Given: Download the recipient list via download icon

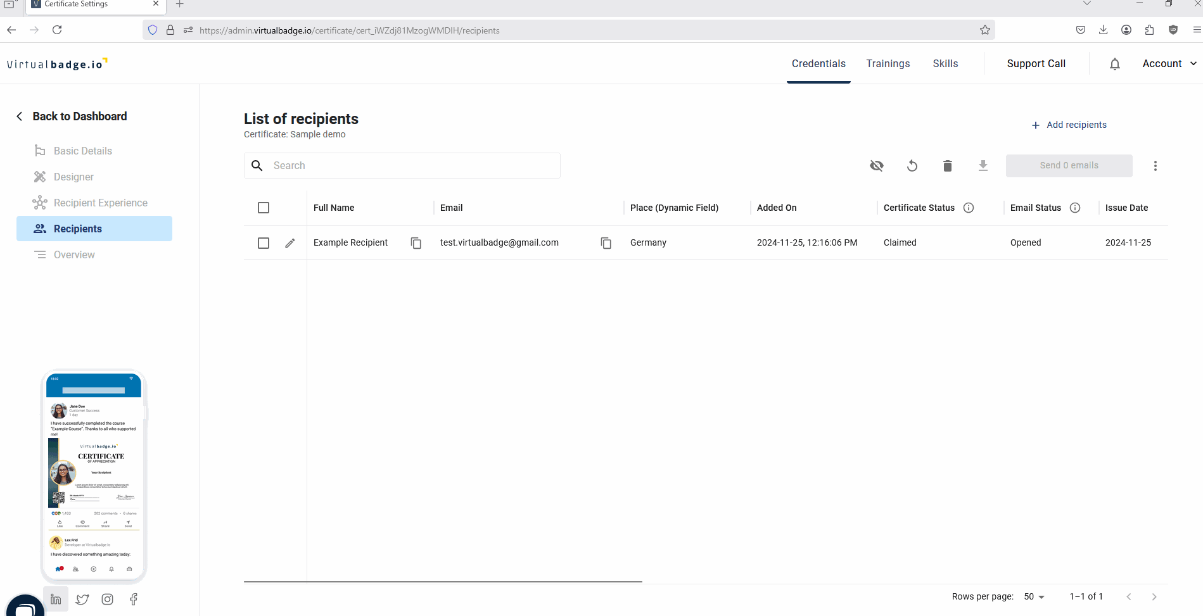Looking at the screenshot, I should 983,165.
